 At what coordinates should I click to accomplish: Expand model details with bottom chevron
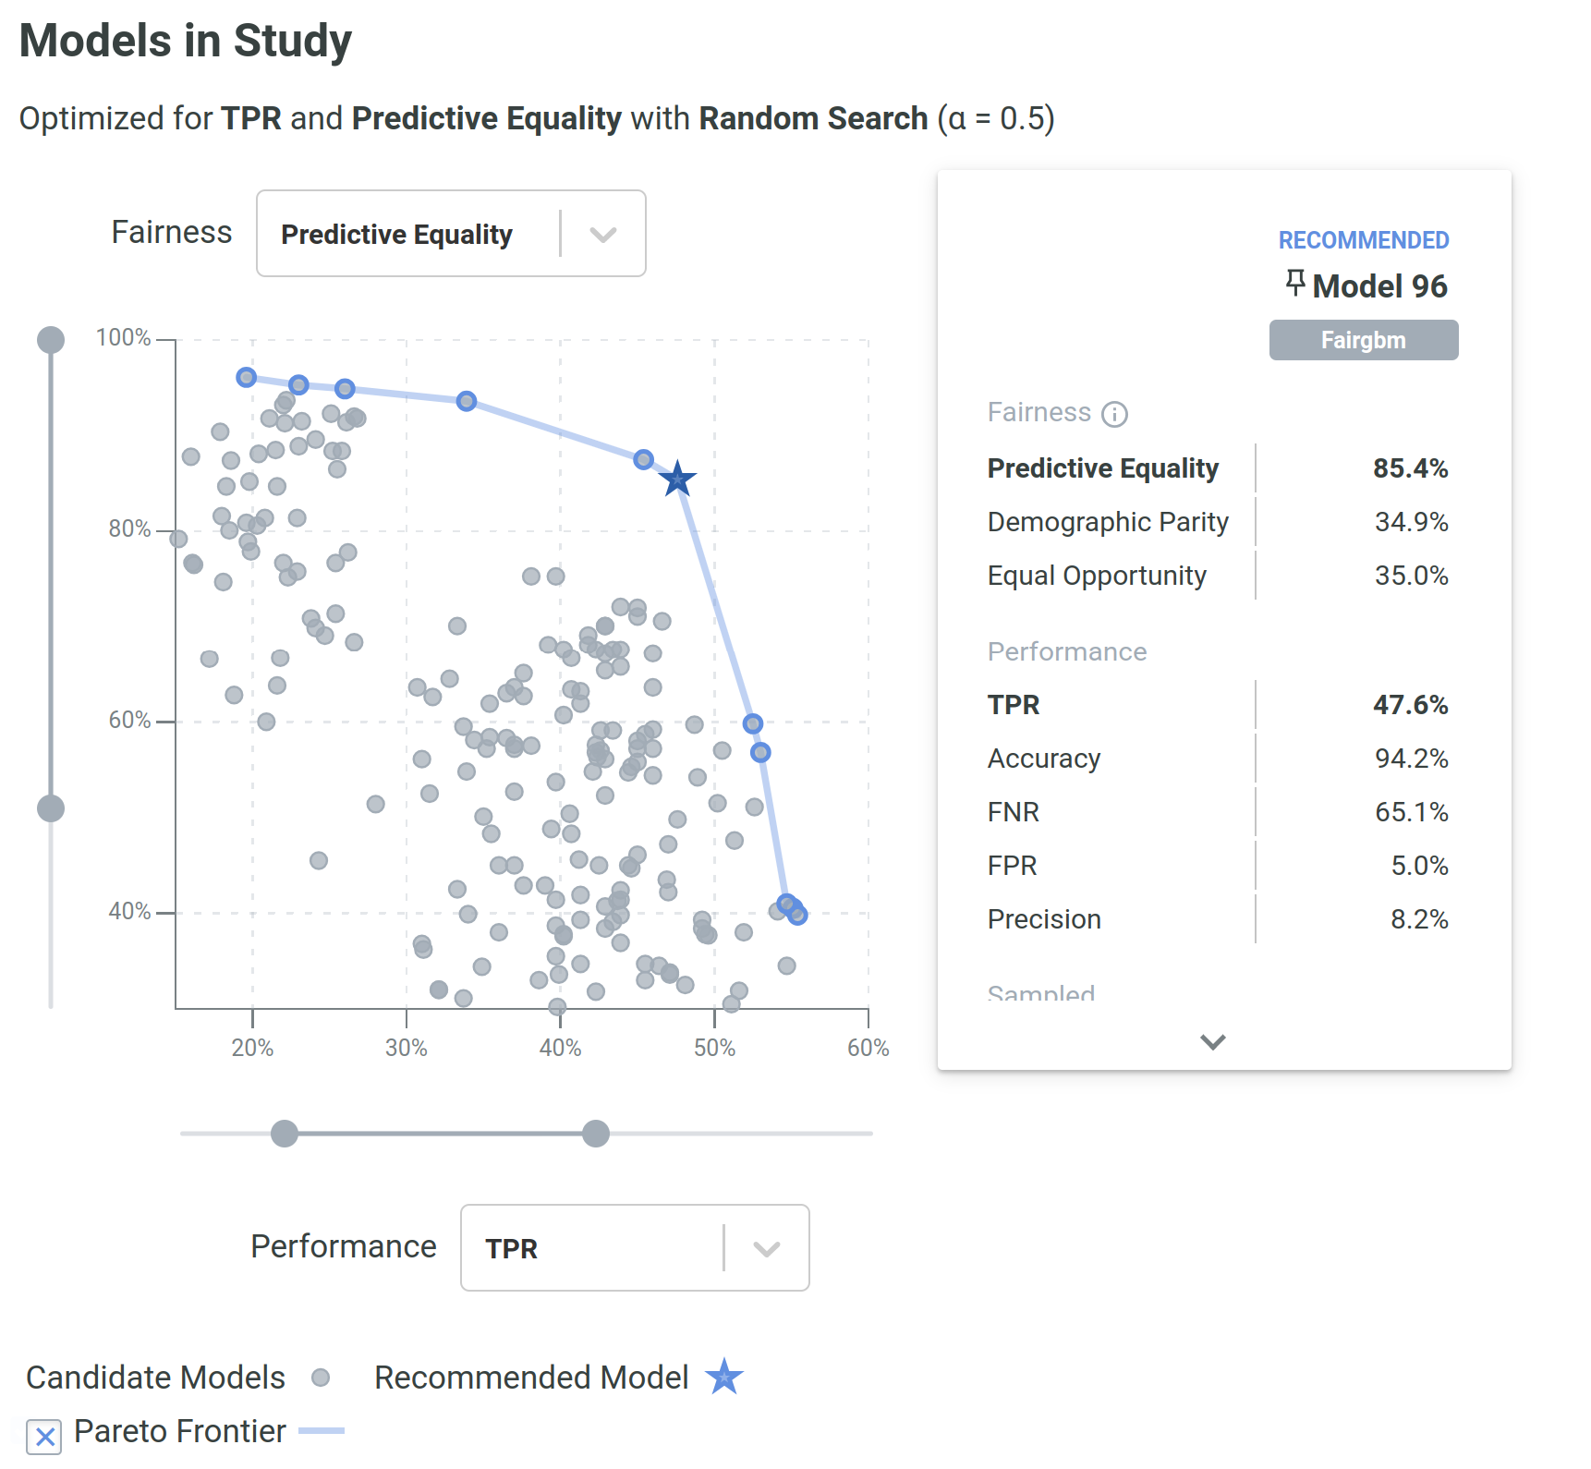click(1212, 1042)
